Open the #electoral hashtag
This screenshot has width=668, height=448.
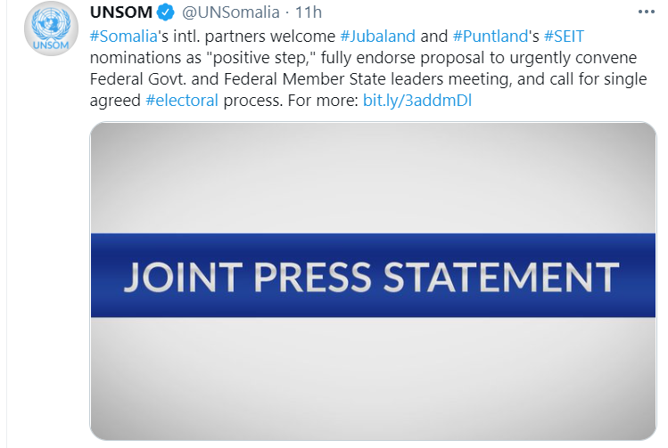pos(181,100)
